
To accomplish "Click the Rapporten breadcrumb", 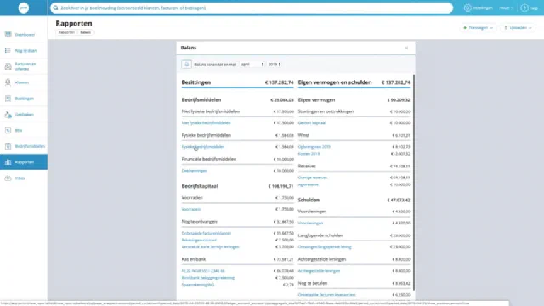I will tap(66, 32).
